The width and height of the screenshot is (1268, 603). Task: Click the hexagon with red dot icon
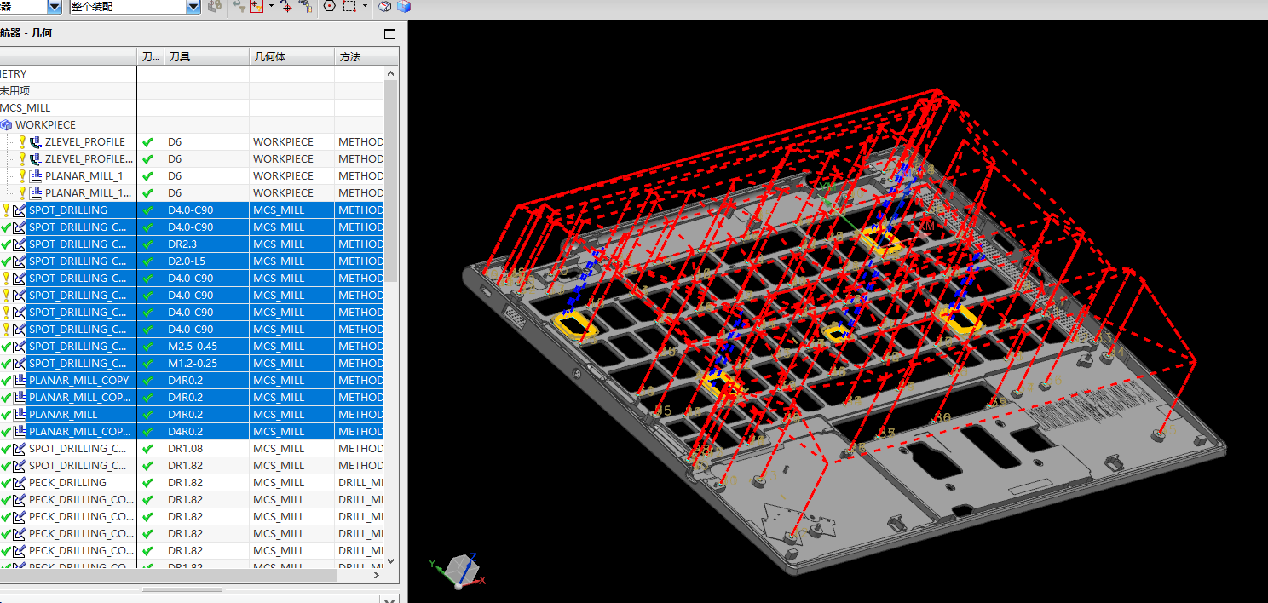click(x=330, y=6)
